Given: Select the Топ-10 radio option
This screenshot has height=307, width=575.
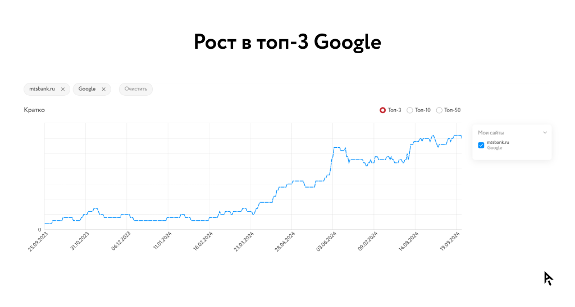Looking at the screenshot, I should click(x=410, y=110).
